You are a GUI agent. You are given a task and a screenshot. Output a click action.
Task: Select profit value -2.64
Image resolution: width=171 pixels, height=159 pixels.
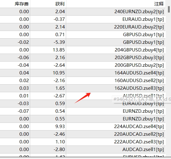click(x=59, y=65)
